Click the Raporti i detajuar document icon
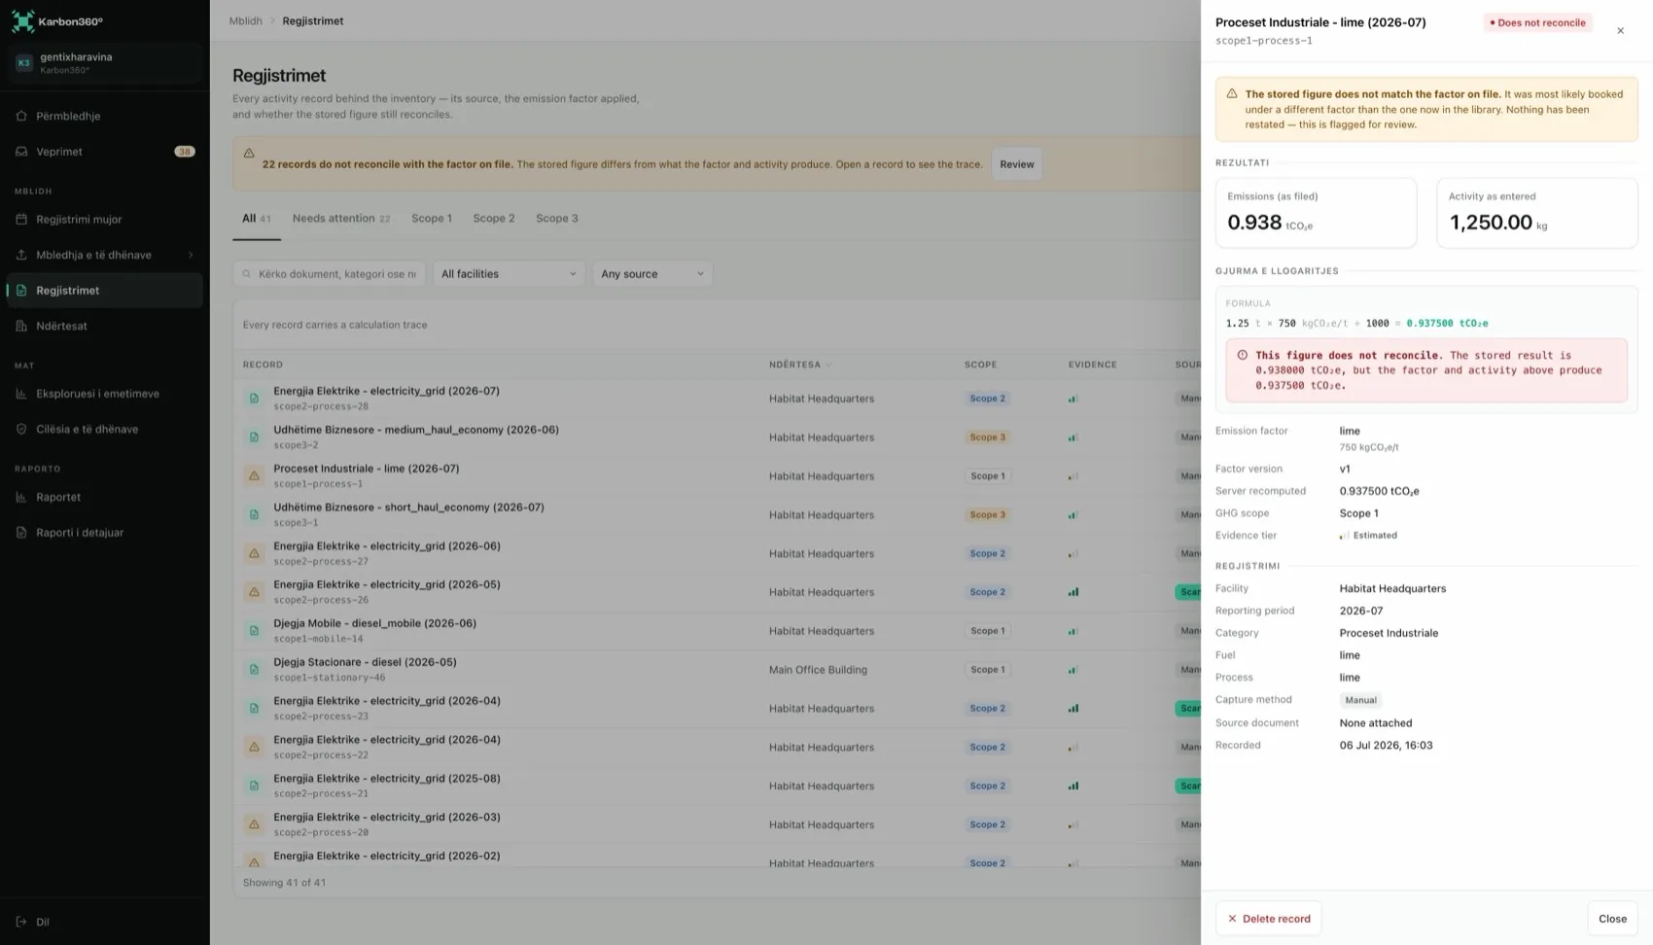Screen dimensions: 1653x945 point(21,533)
